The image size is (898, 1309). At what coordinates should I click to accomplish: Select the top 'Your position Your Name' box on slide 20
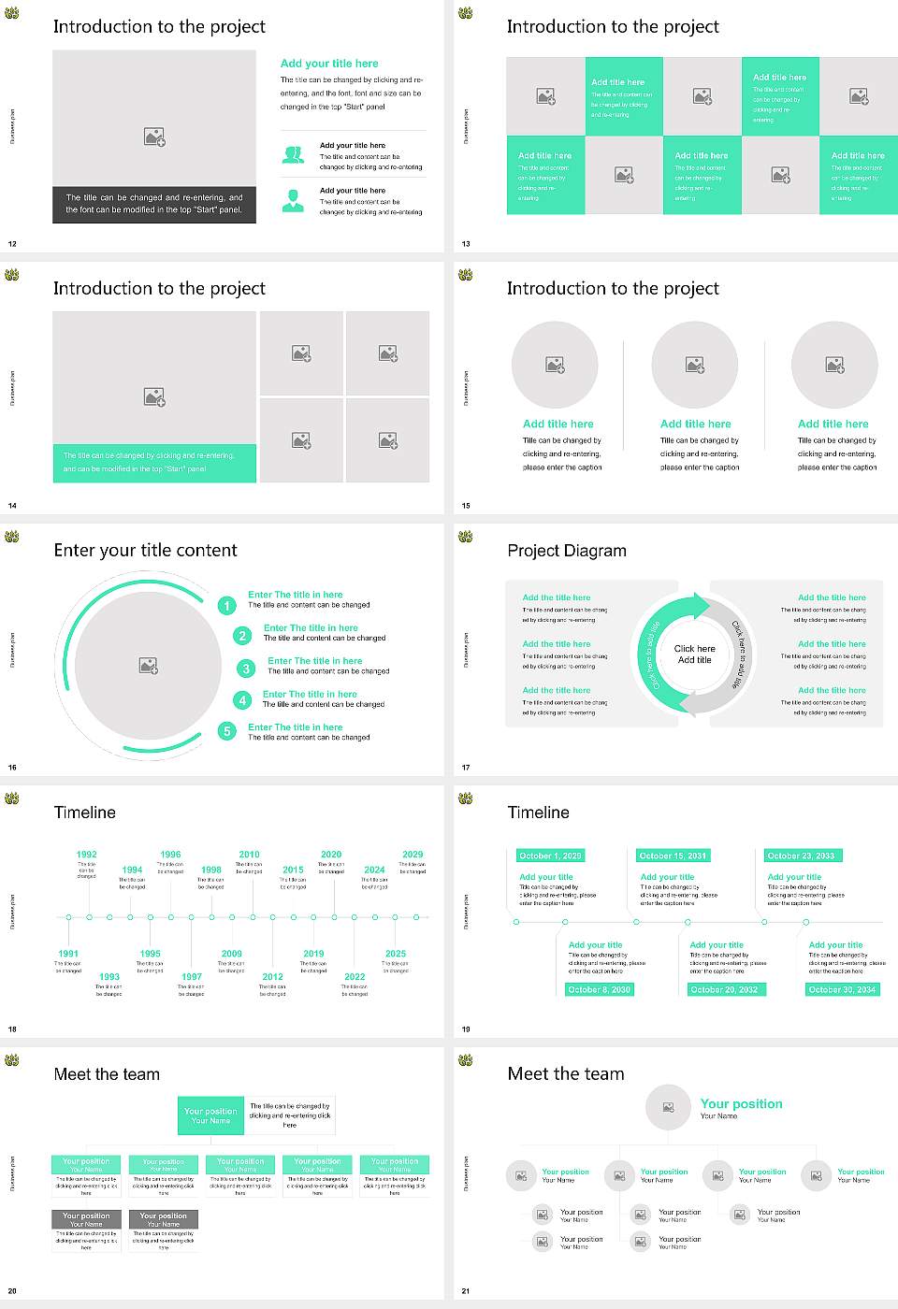coord(210,1115)
